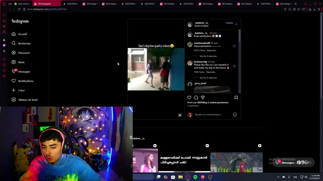Click the heart bookmark icon in address bar
This screenshot has width=323, height=181.
303,9
